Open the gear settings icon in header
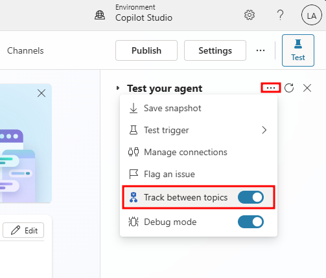Image resolution: width=326 pixels, height=278 pixels. pos(250,15)
